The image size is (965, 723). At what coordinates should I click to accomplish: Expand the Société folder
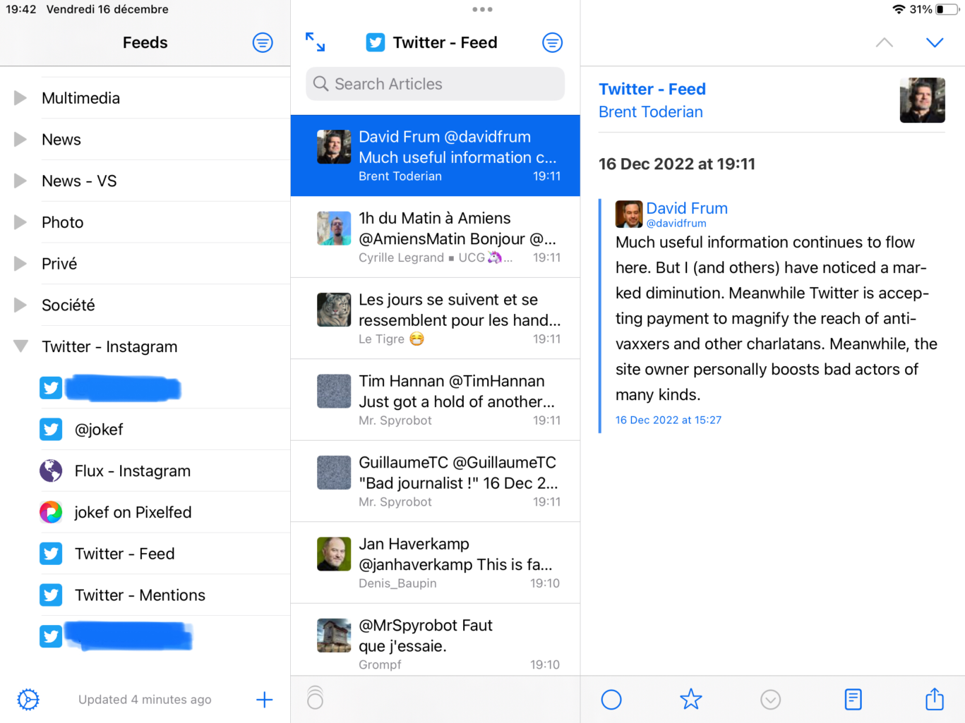tap(20, 305)
